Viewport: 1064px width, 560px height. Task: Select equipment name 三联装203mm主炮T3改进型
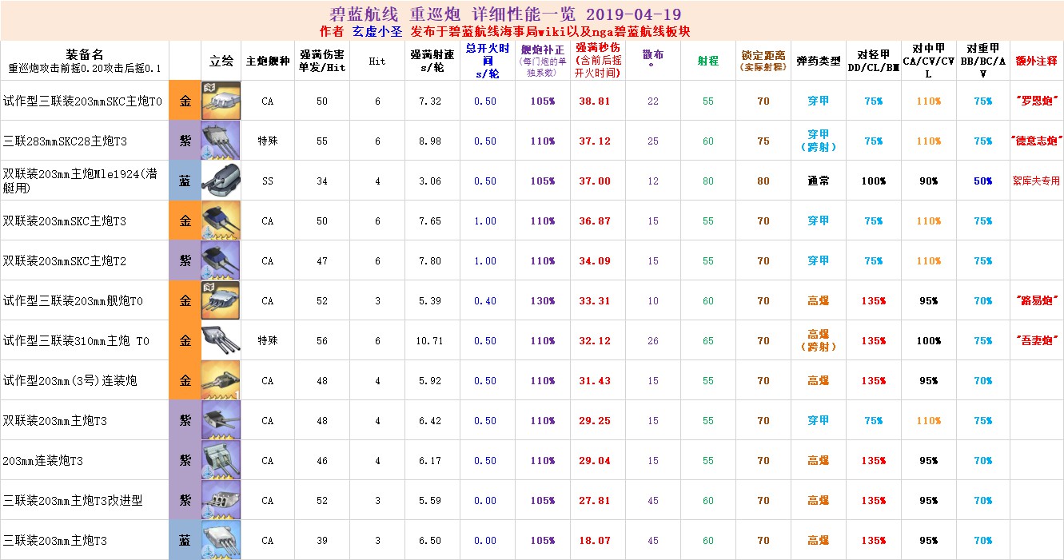73,501
